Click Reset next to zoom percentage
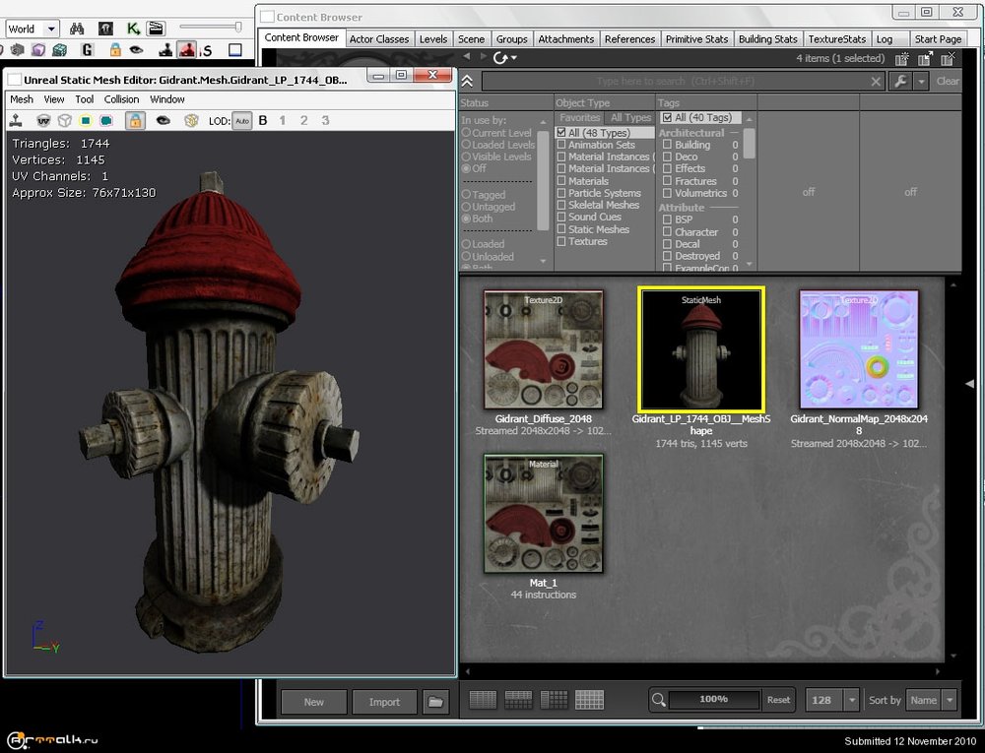 [x=778, y=700]
